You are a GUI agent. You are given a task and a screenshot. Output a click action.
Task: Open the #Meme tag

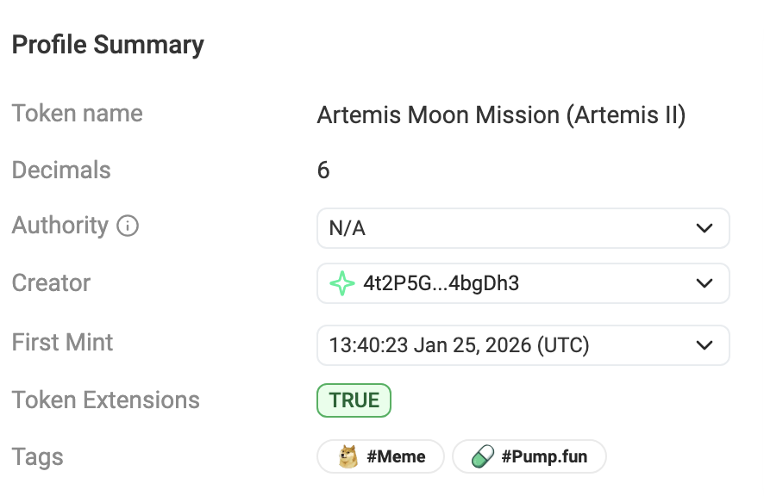[396, 456]
